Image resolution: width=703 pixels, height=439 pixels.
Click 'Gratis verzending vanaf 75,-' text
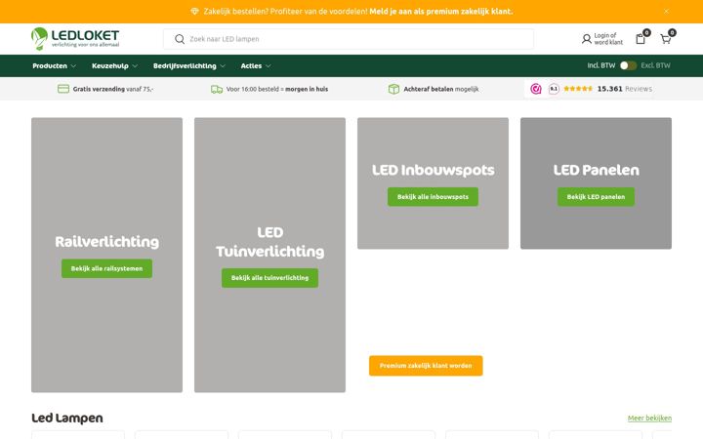click(113, 89)
